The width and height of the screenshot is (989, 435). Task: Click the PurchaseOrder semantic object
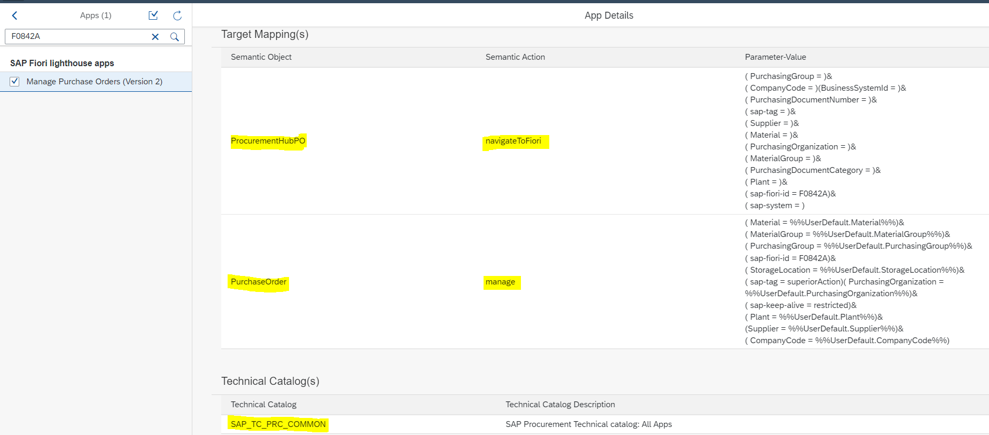(259, 282)
